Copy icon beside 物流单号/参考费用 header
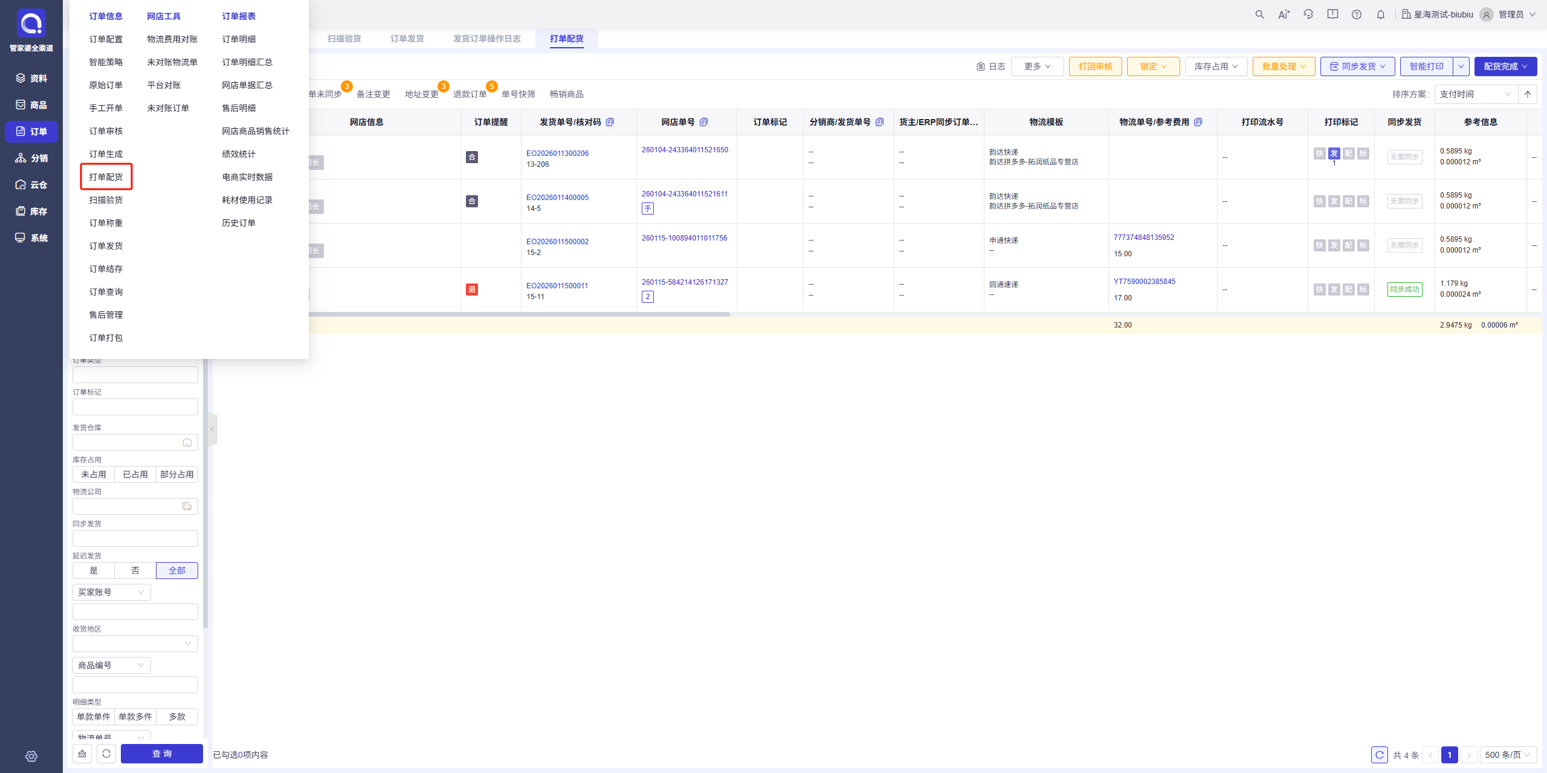This screenshot has height=773, width=1547. (1198, 122)
